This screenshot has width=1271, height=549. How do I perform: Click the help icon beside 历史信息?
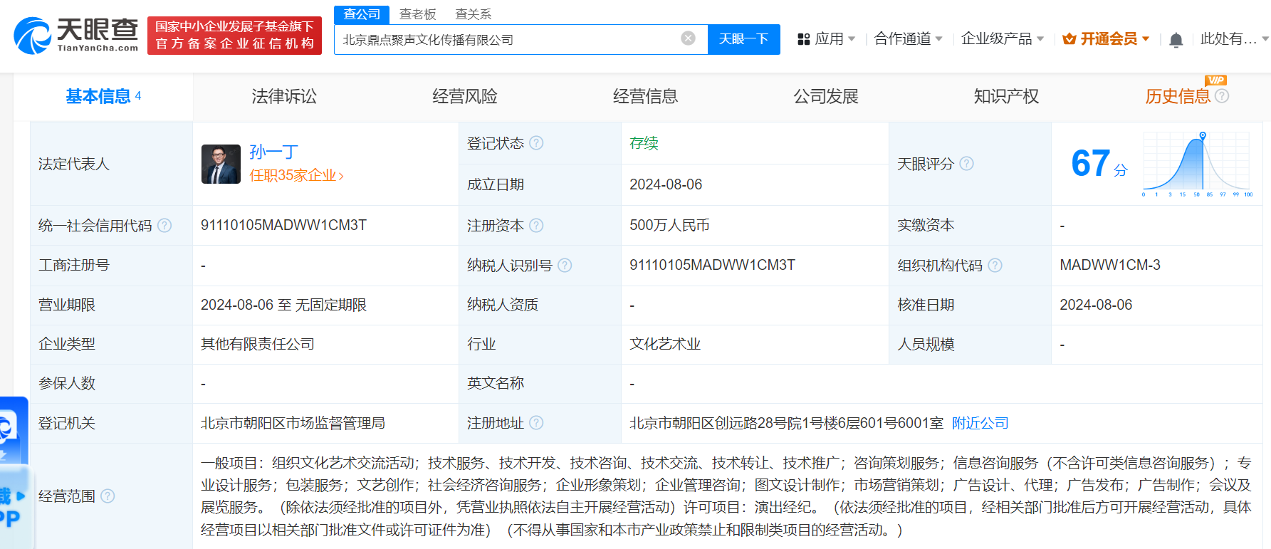pyautogui.click(x=1222, y=96)
